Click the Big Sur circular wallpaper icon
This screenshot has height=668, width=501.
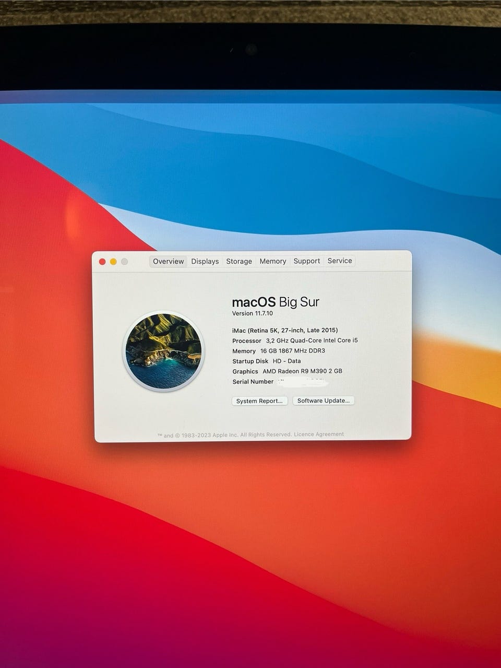tap(163, 351)
